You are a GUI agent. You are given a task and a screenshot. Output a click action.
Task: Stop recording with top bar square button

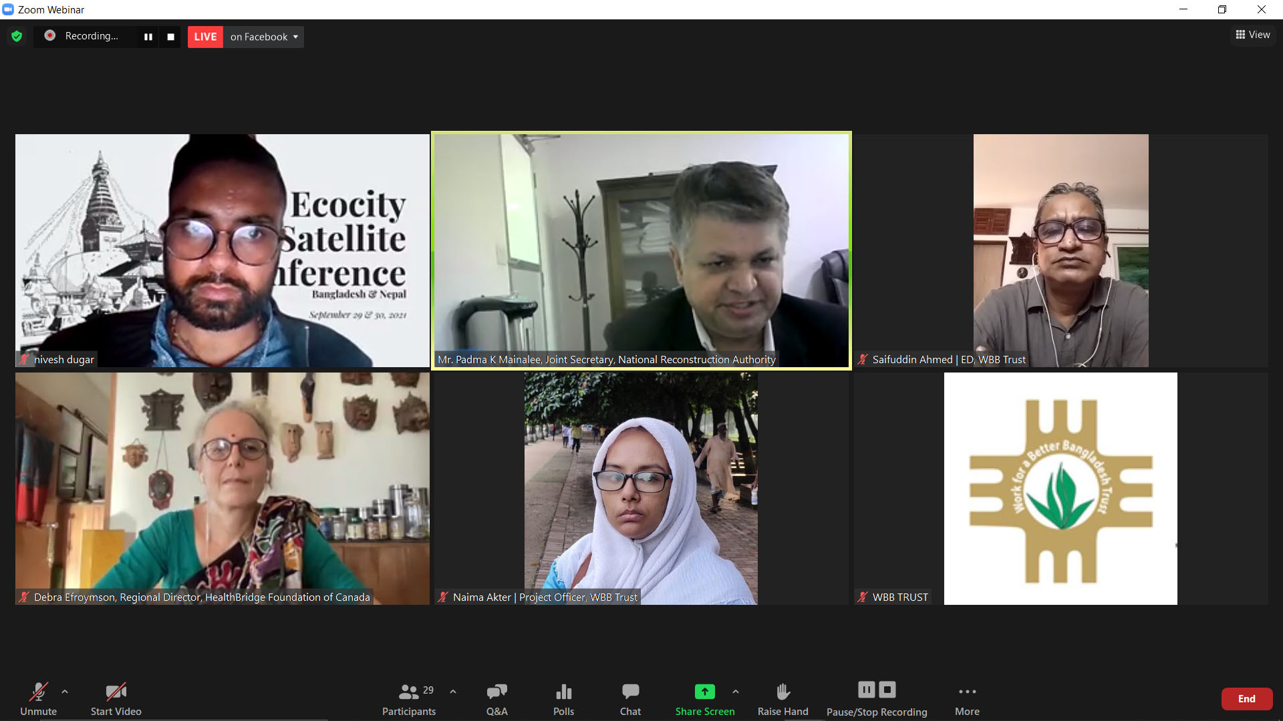(x=170, y=37)
